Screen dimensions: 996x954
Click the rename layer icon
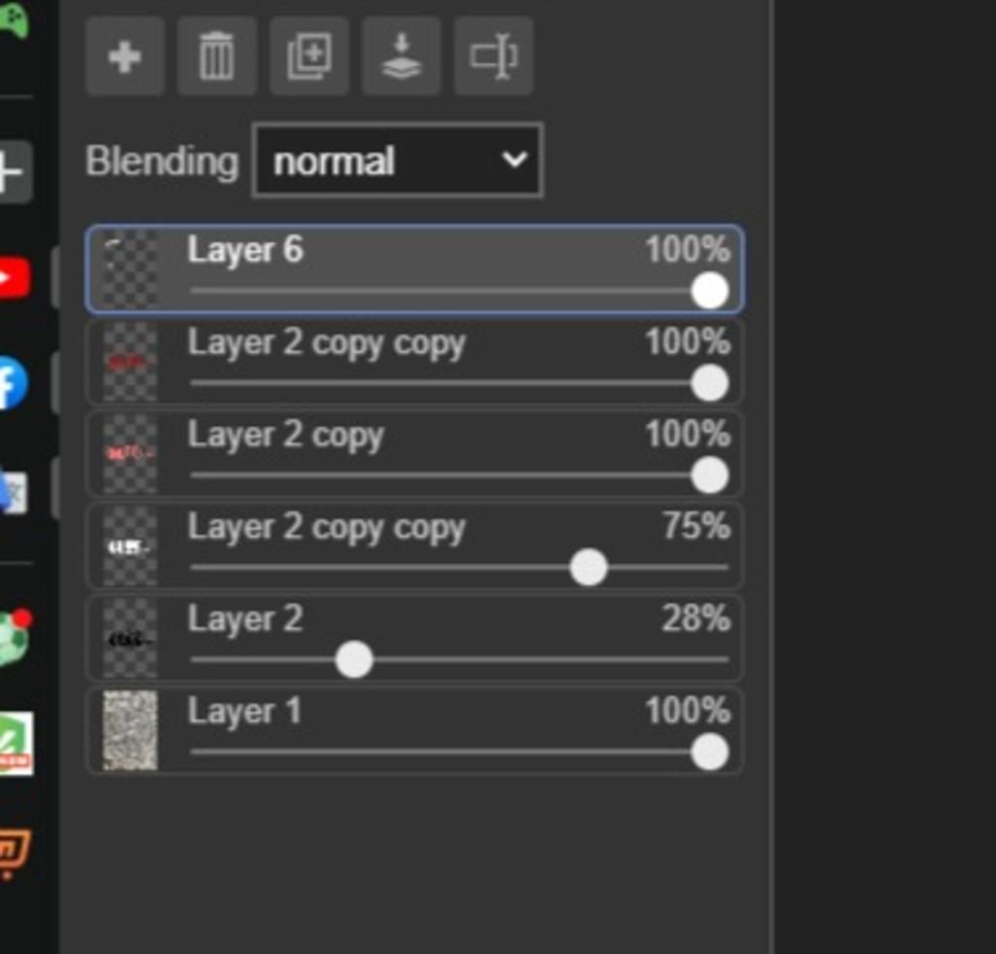494,56
